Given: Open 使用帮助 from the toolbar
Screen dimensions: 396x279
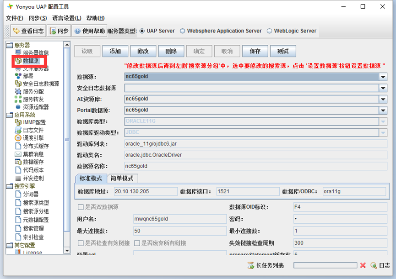Looking at the screenshot, I should [89, 31].
